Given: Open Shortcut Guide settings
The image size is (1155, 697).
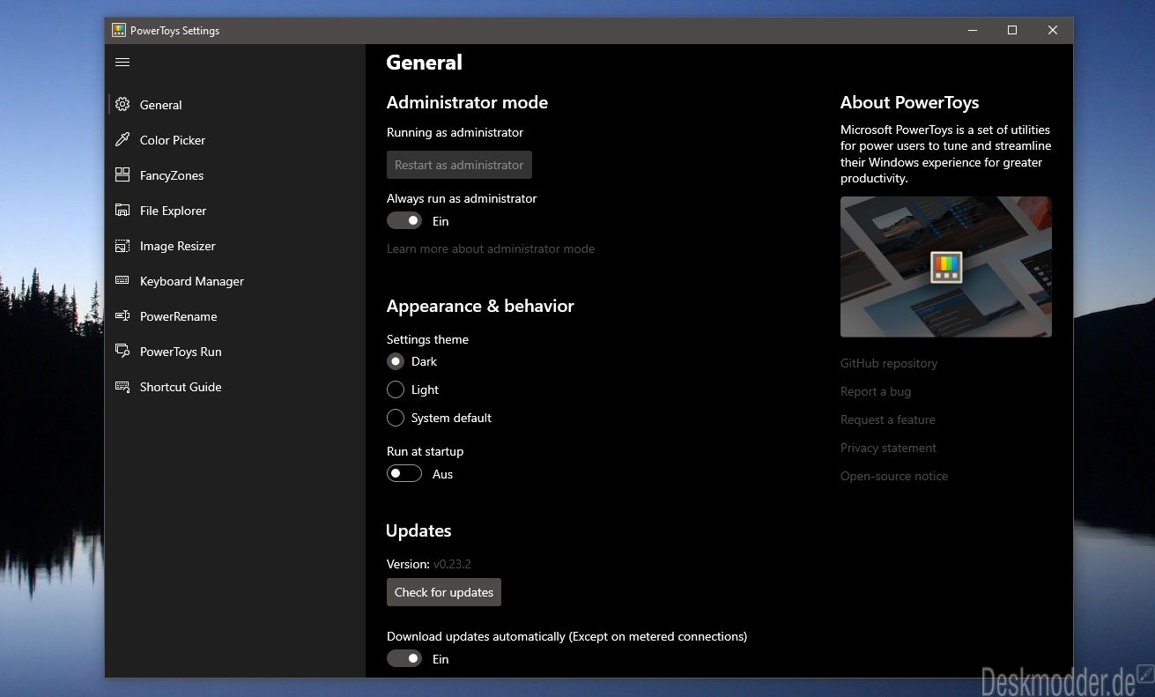Looking at the screenshot, I should click(235, 387).
